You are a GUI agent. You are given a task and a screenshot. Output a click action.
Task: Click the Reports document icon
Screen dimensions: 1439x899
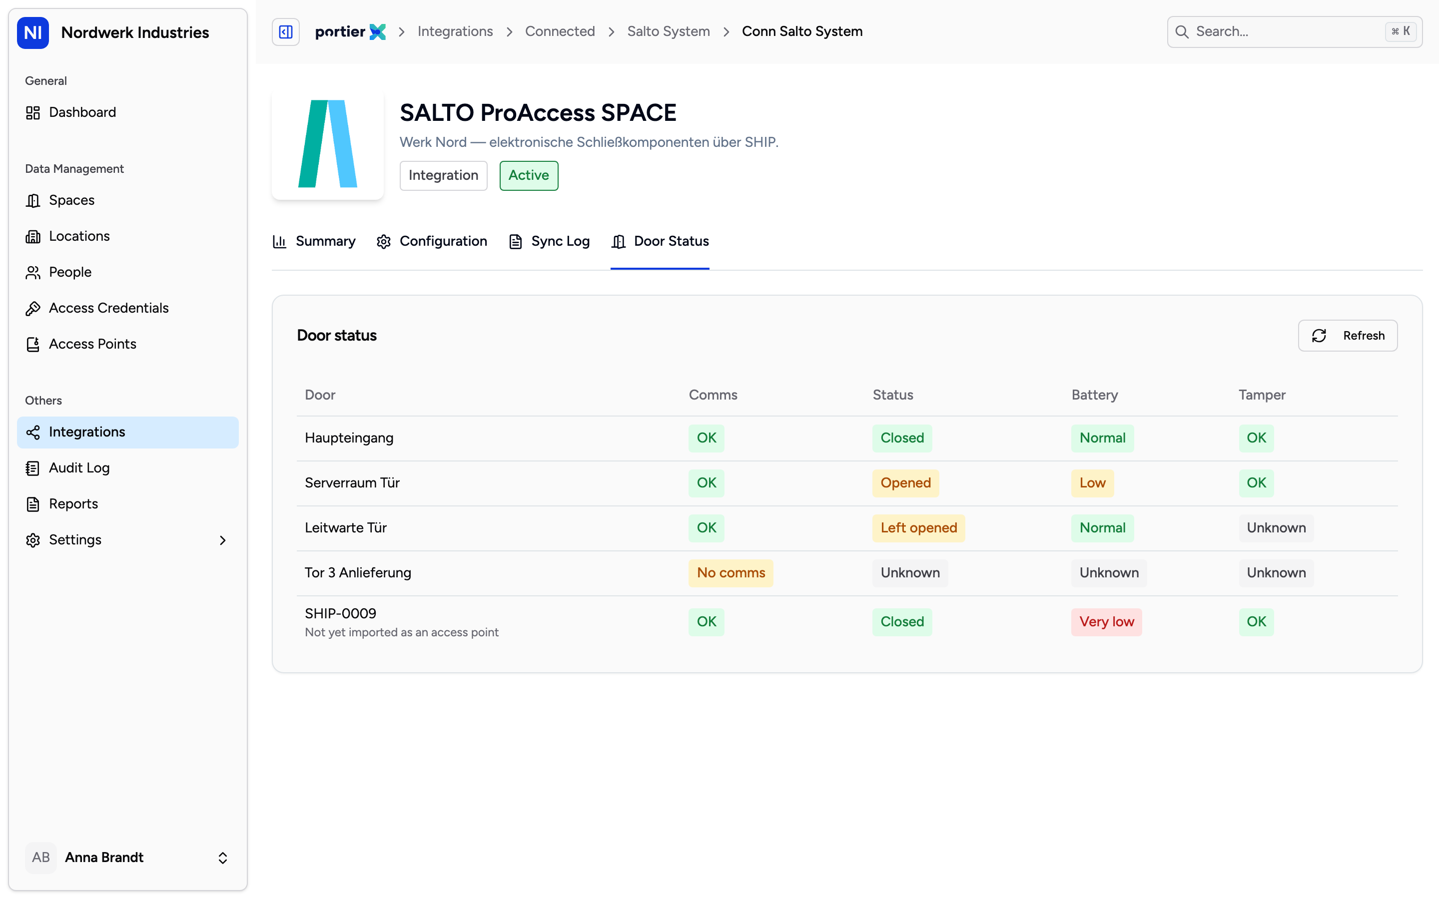point(32,504)
